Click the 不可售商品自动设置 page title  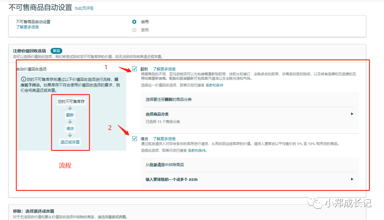tap(41, 7)
